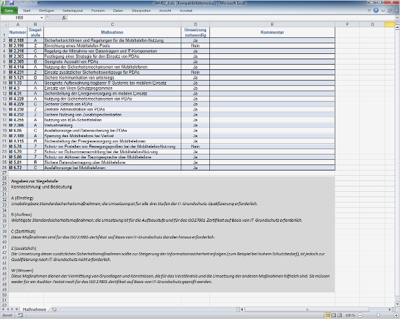Switch to the Ansicht ribbon tab

(x=165, y=11)
